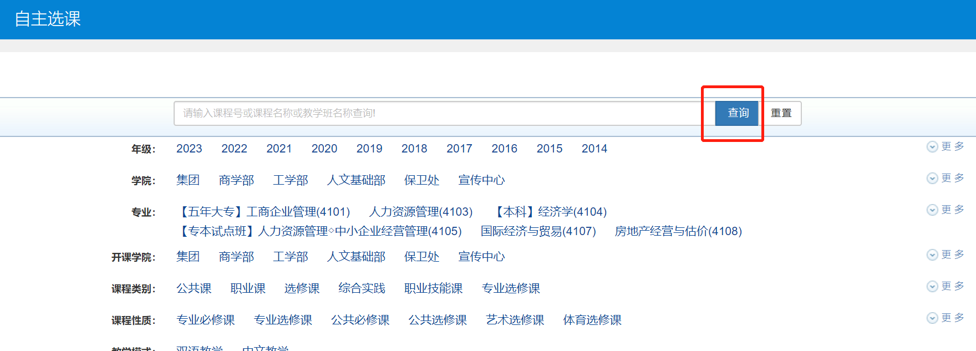Select grade year 2023 filter

pyautogui.click(x=189, y=149)
